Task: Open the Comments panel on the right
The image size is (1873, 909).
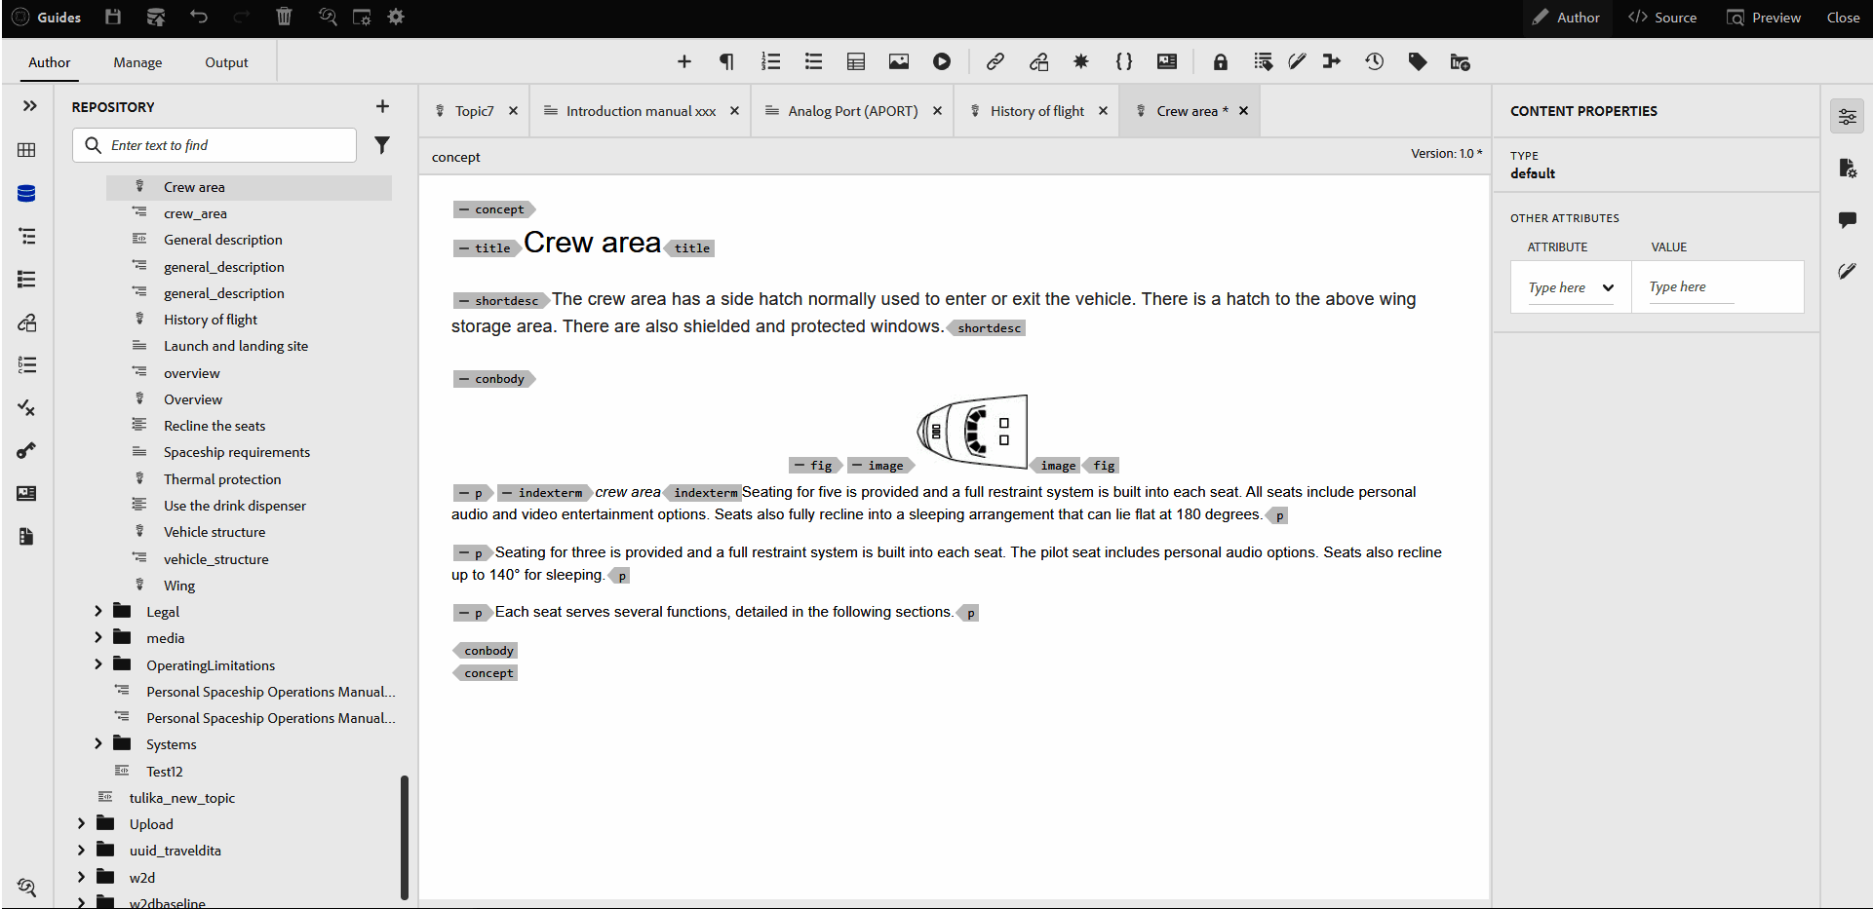Action: pos(1848,220)
